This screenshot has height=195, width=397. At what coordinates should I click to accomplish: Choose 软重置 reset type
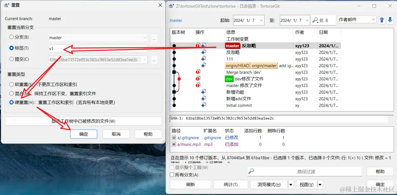point(11,85)
